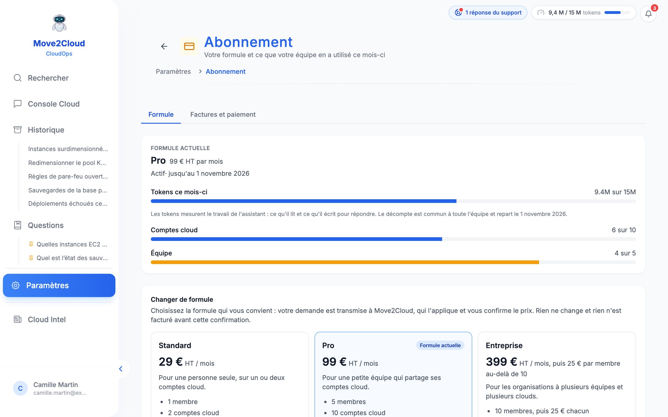Image resolution: width=668 pixels, height=417 pixels.
Task: Click the header tokens usage bar
Action: click(617, 13)
